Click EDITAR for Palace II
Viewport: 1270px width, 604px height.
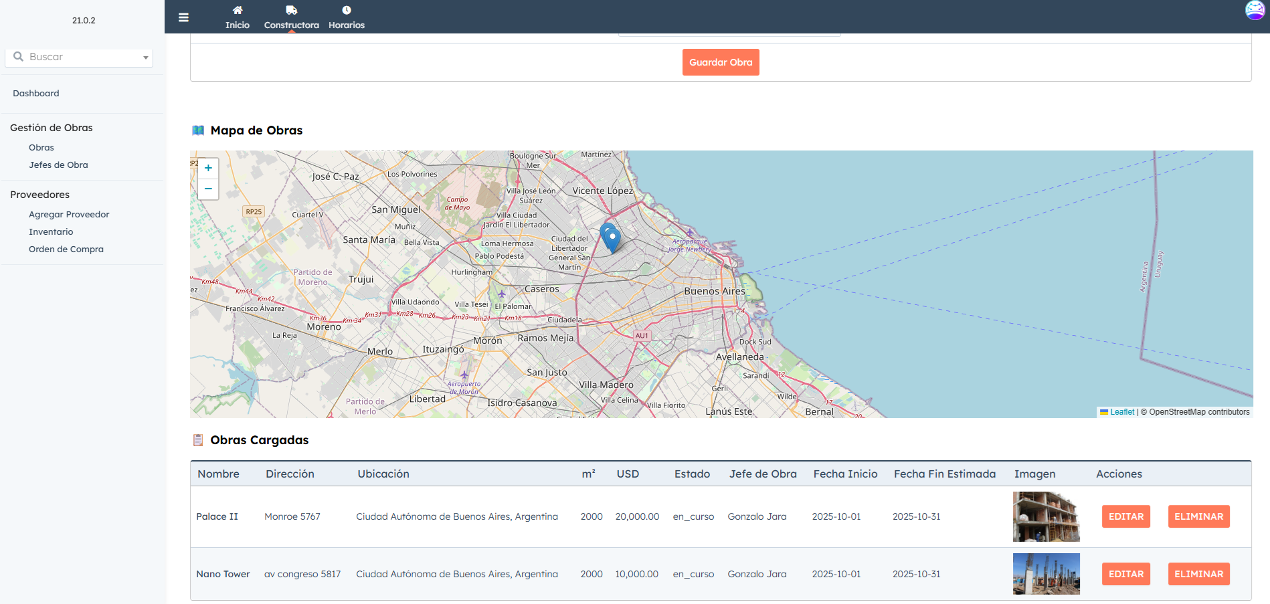click(1125, 516)
